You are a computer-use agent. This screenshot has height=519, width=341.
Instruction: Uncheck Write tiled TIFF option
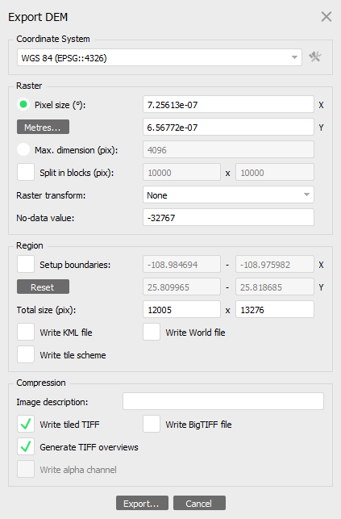point(26,424)
